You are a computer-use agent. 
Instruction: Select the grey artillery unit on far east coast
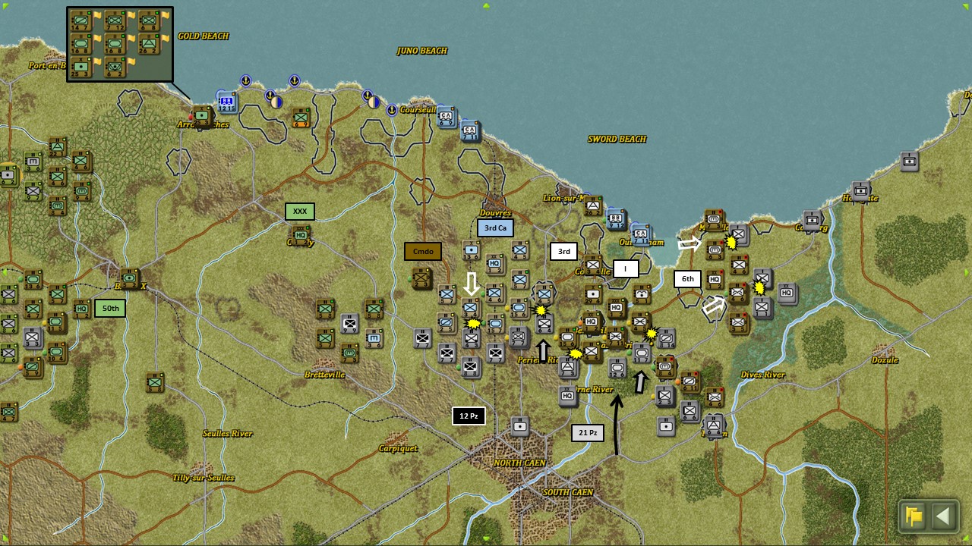click(x=909, y=161)
